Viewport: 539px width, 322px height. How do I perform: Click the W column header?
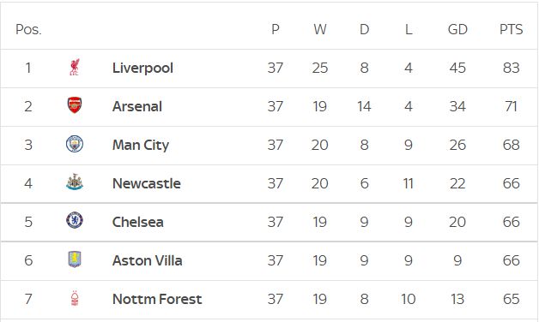tap(319, 29)
